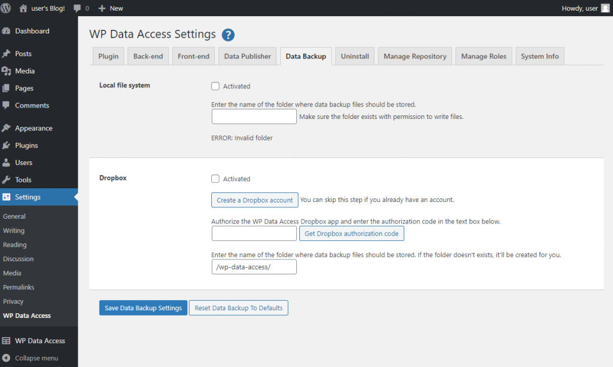
Task: Enable the Local file system Activated checkbox
Action: click(x=216, y=86)
